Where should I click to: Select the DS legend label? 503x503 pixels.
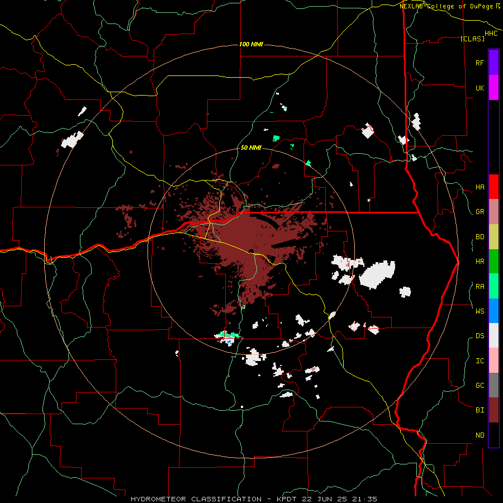click(x=480, y=335)
